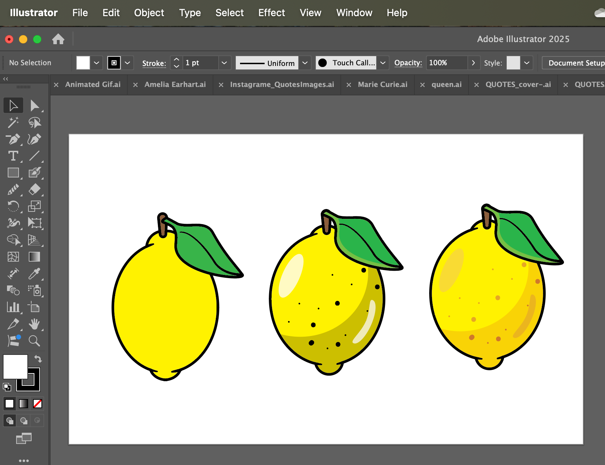The image size is (605, 465).
Task: Select the Symbol Sprayer tool
Action: coord(34,290)
